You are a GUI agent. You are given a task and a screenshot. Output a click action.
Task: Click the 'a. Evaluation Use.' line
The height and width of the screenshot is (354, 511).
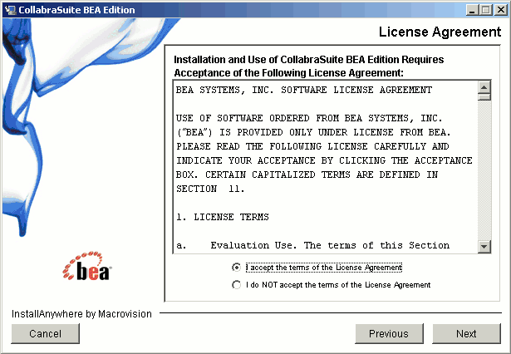point(313,245)
